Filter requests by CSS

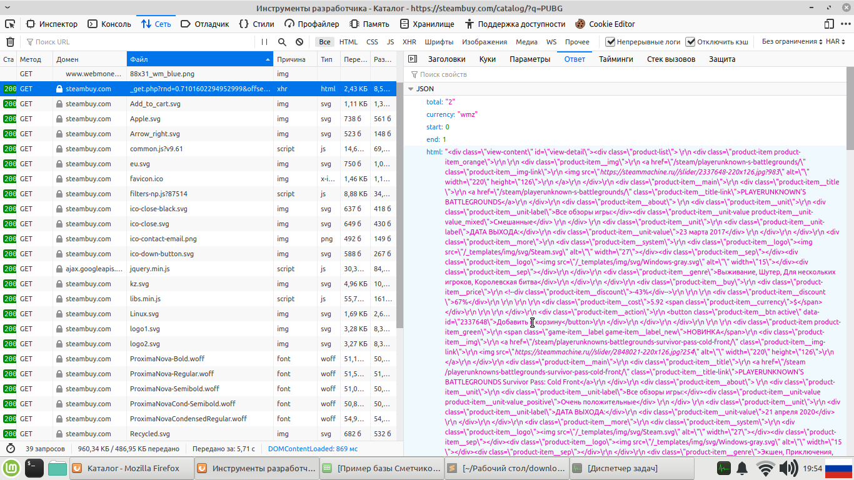(x=372, y=42)
